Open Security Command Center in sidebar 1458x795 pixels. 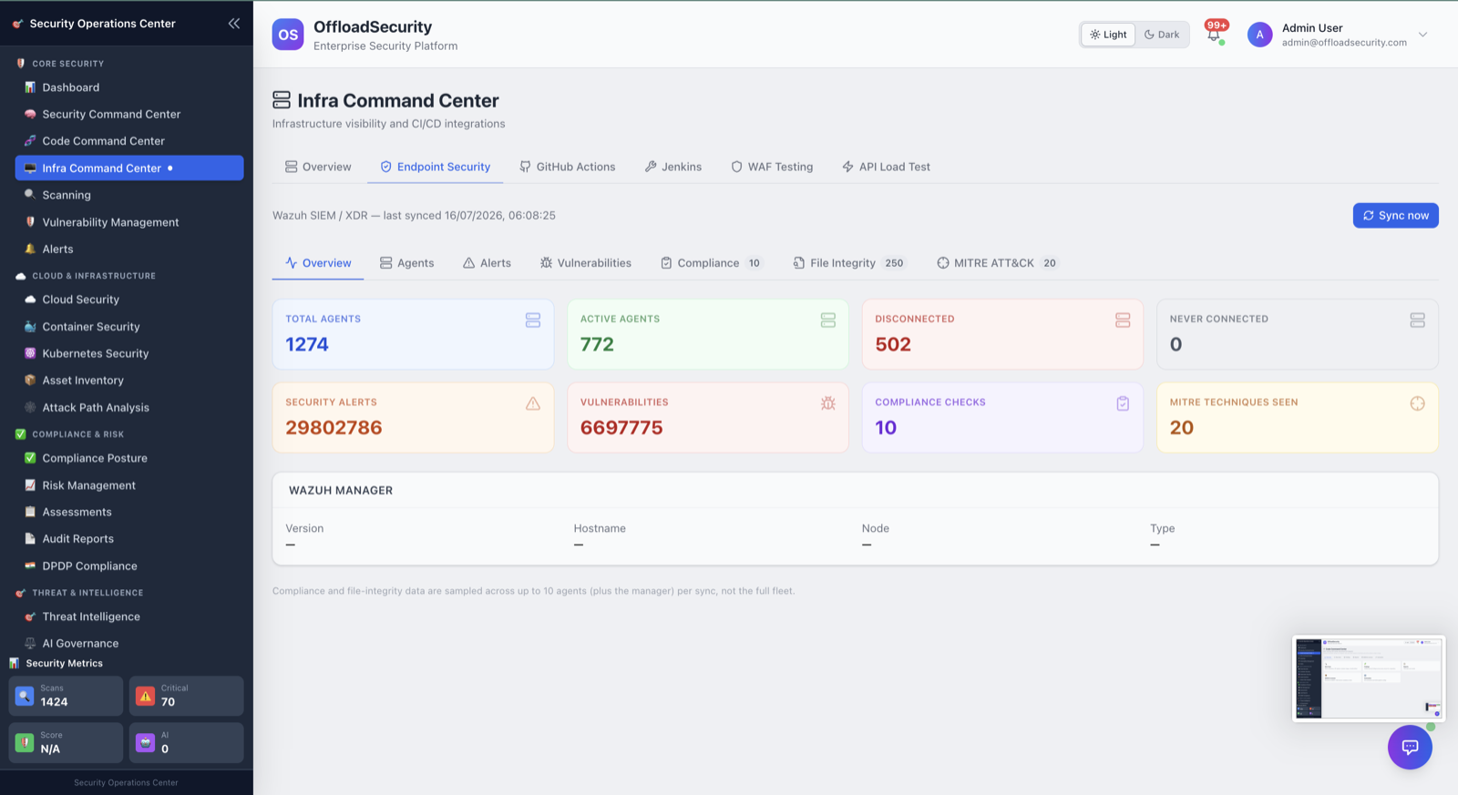click(128, 114)
